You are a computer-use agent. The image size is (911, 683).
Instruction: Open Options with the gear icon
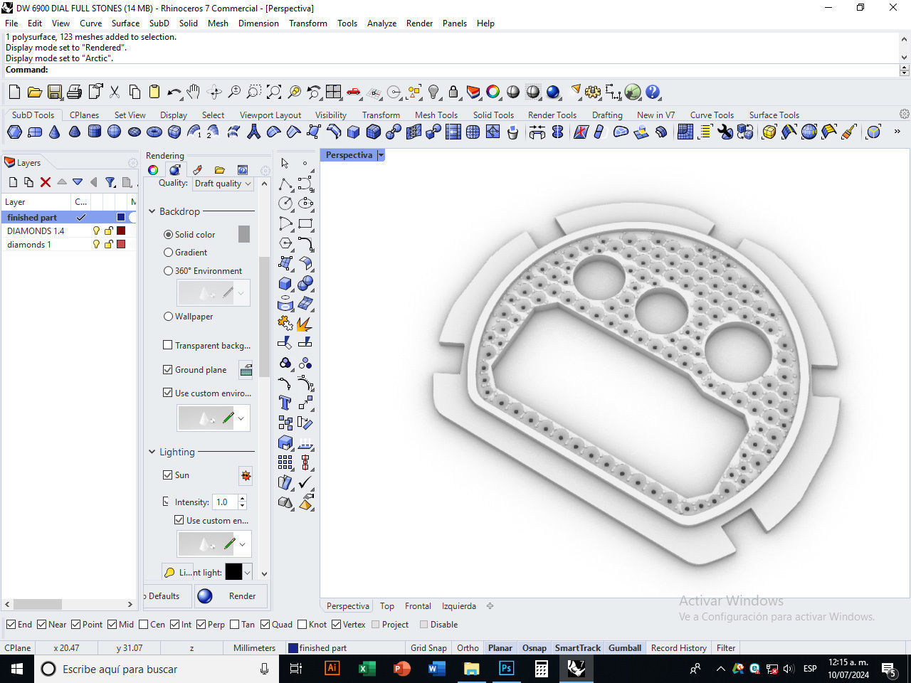[x=593, y=92]
